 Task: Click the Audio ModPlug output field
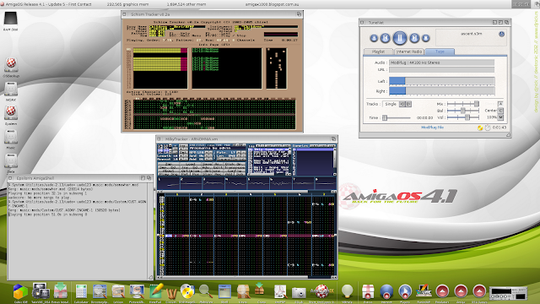(x=442, y=62)
